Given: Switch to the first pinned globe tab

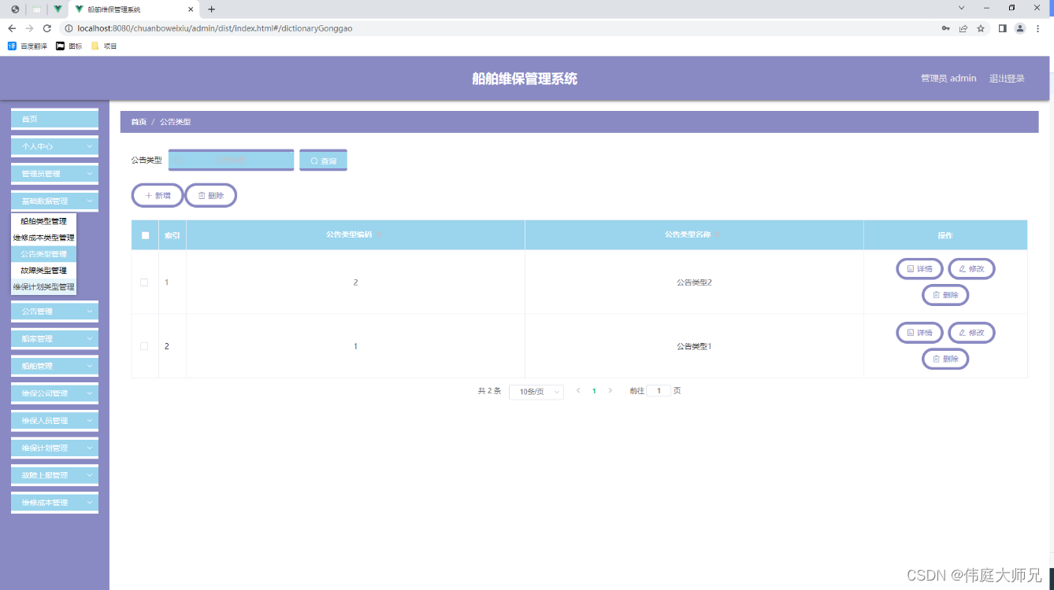Looking at the screenshot, I should 15,9.
